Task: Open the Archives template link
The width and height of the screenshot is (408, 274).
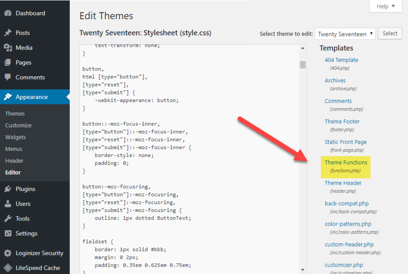Action: (x=335, y=80)
